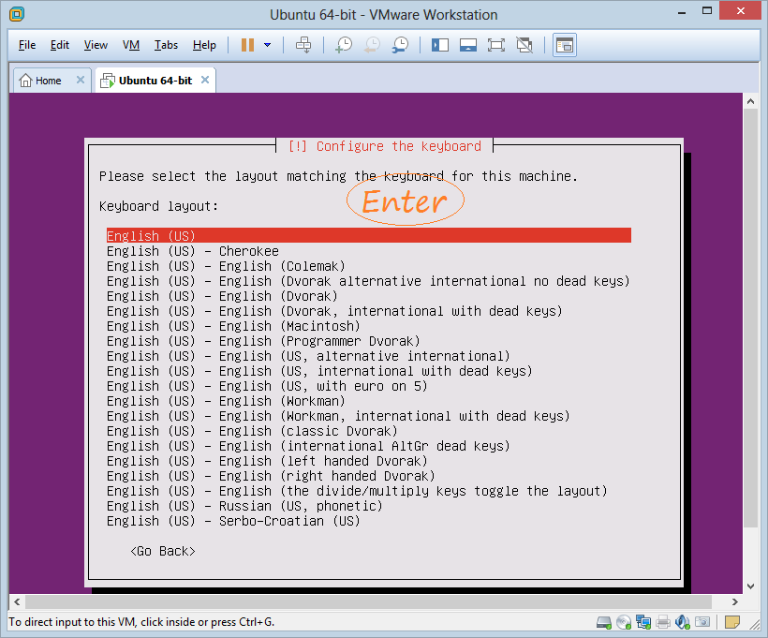The image size is (768, 638).
Task: Click the vertical scrollbar up arrow
Action: 750,101
